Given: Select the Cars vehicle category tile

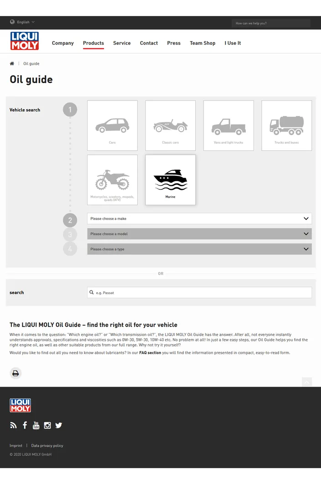Looking at the screenshot, I should point(112,126).
